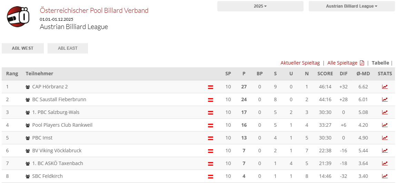Screen dimensions: 396x183
Task: Click team icon next to 1. BC ASKÖ Taxenbach
Action: pyautogui.click(x=28, y=164)
